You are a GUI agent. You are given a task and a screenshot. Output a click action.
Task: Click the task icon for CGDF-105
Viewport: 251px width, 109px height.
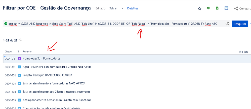(x=19, y=100)
